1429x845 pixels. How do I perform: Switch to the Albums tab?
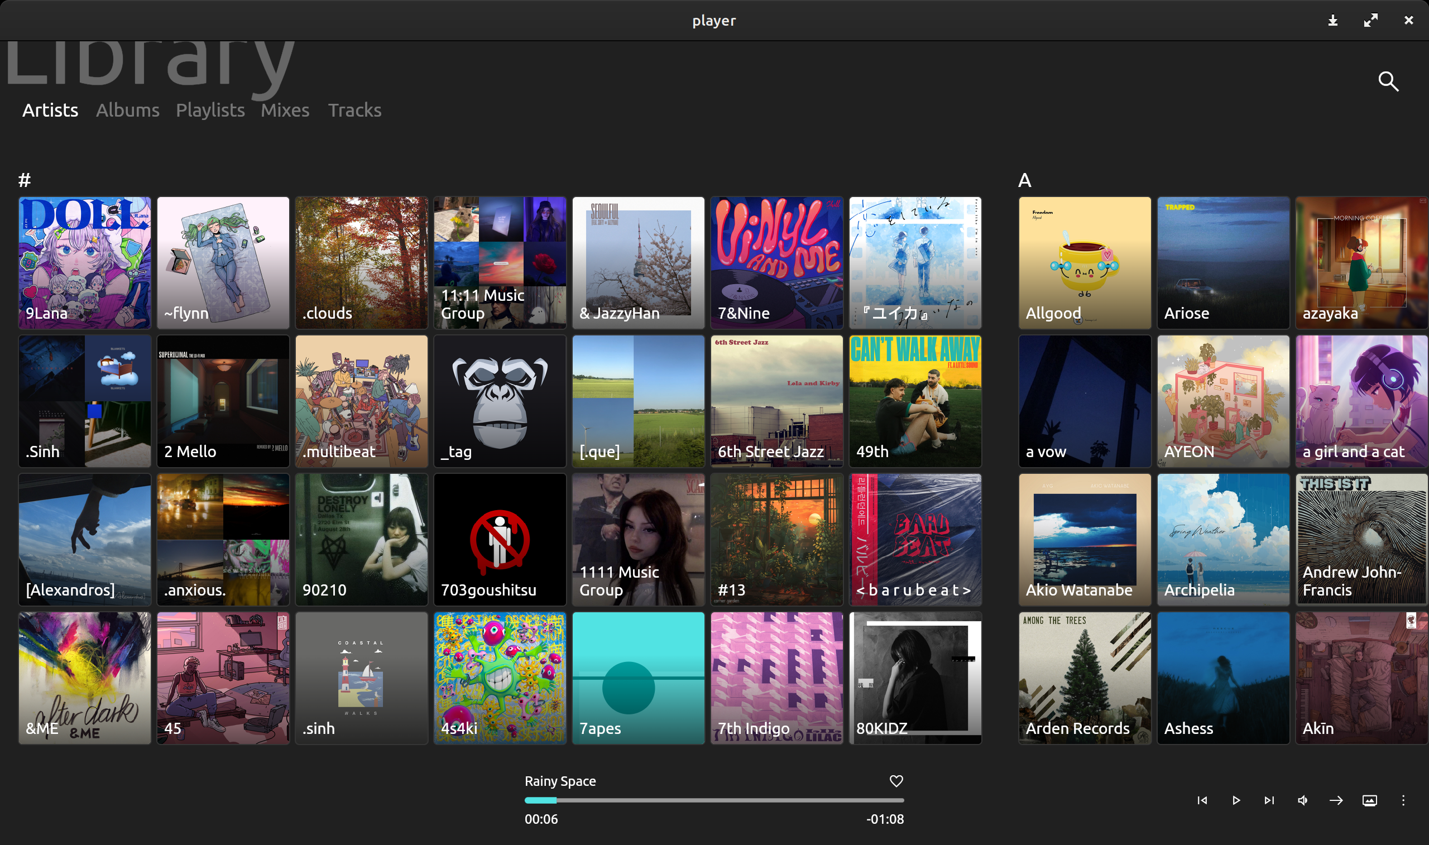click(127, 110)
